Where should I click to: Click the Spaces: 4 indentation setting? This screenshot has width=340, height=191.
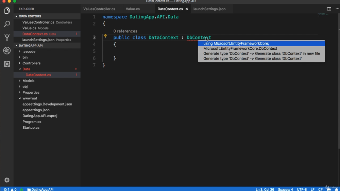click(285, 189)
